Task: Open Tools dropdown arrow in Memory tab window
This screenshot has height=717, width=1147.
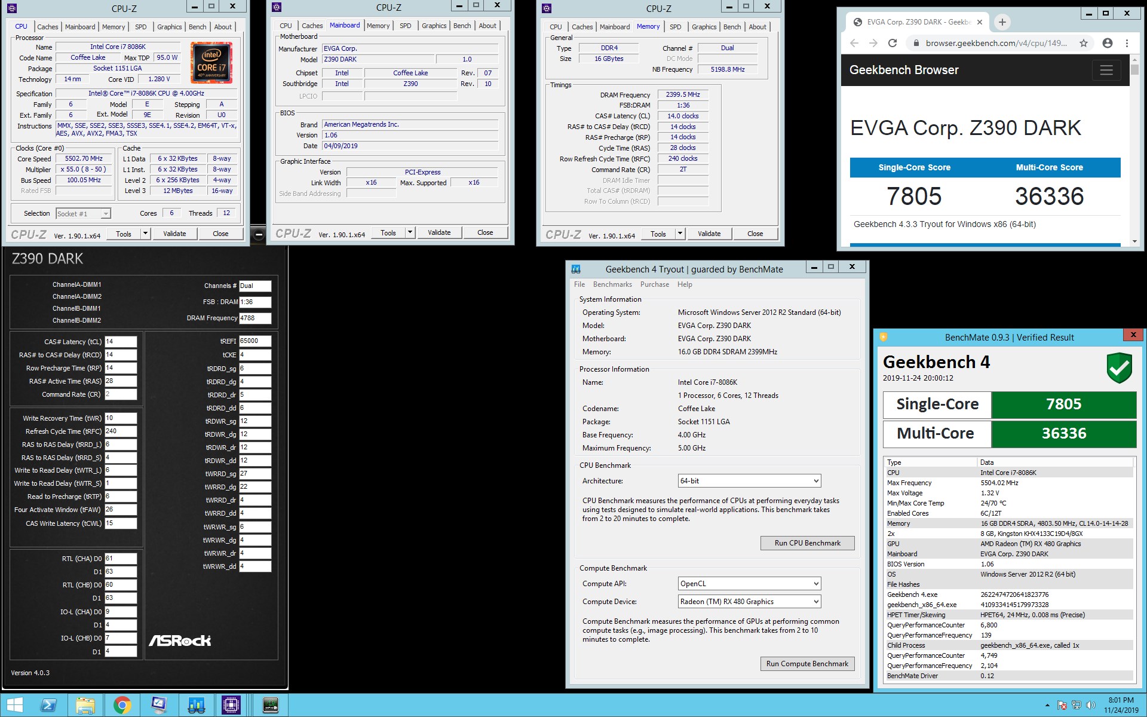Action: 680,234
